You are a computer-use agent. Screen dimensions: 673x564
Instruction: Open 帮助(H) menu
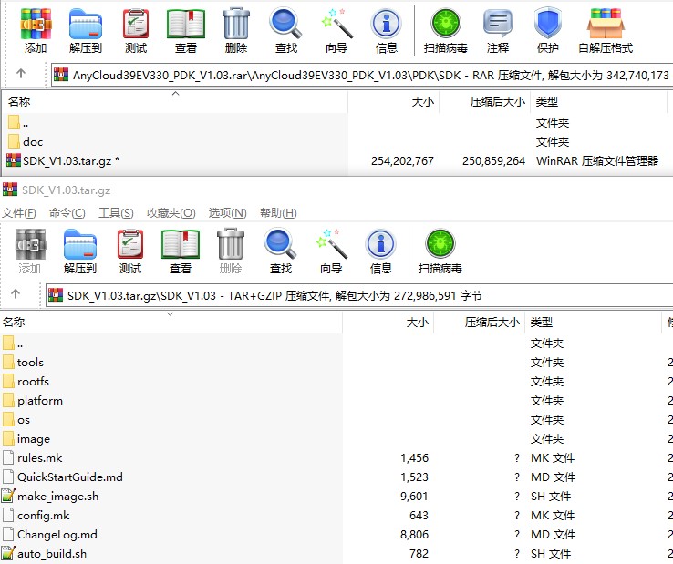(x=278, y=212)
